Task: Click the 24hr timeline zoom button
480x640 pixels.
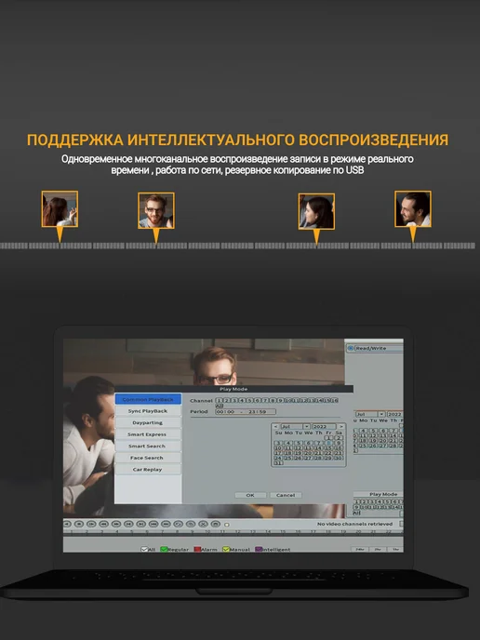Action: pos(360,550)
